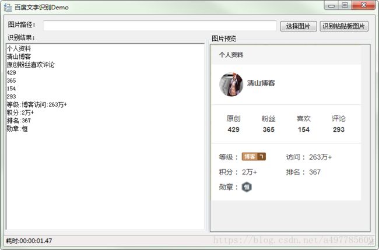The height and width of the screenshot is (250, 379).
Task: Click the 排名:367 result line
Action: click(x=19, y=121)
